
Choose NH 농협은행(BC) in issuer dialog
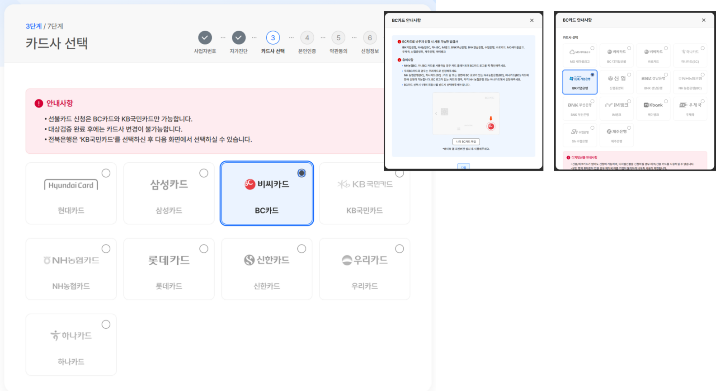click(x=690, y=82)
